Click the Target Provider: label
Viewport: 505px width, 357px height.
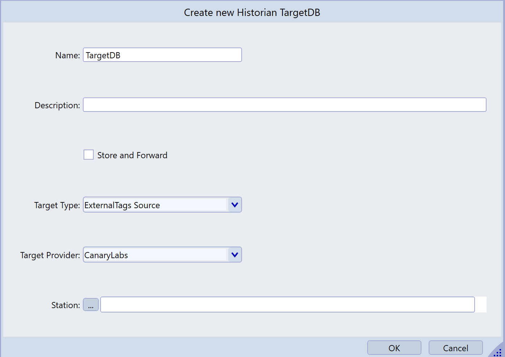[50, 255]
